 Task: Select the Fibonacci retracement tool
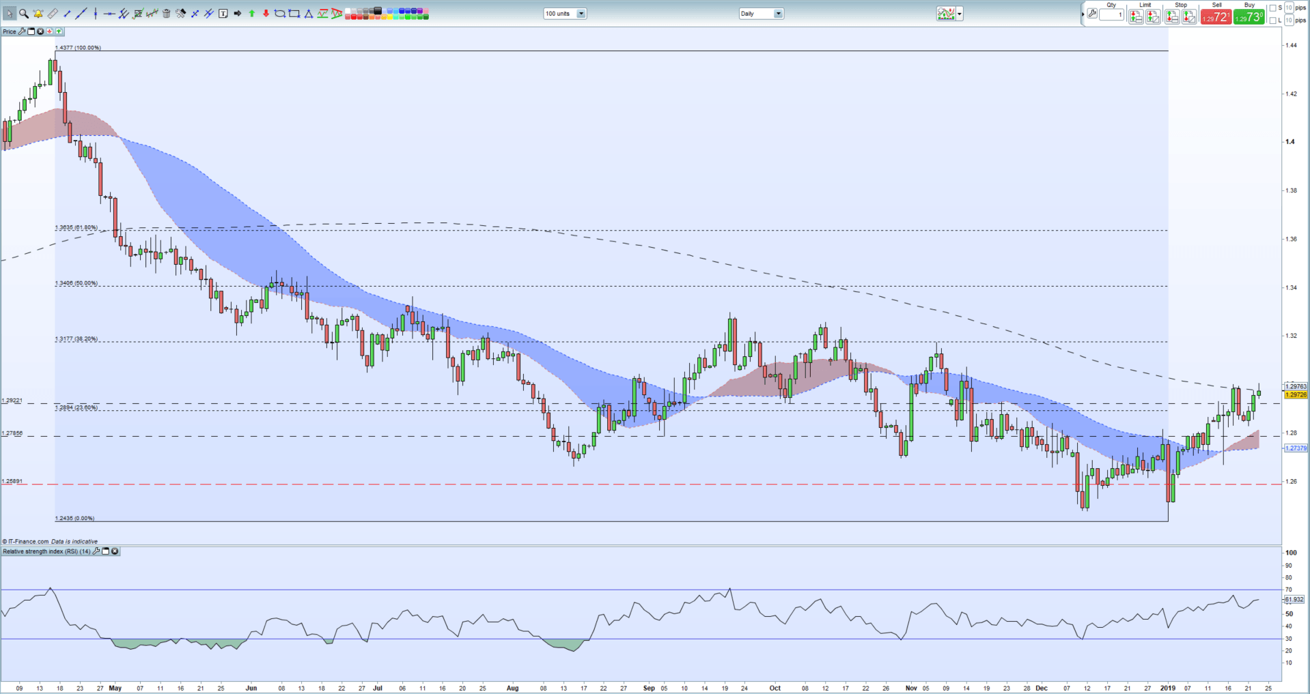(x=138, y=14)
